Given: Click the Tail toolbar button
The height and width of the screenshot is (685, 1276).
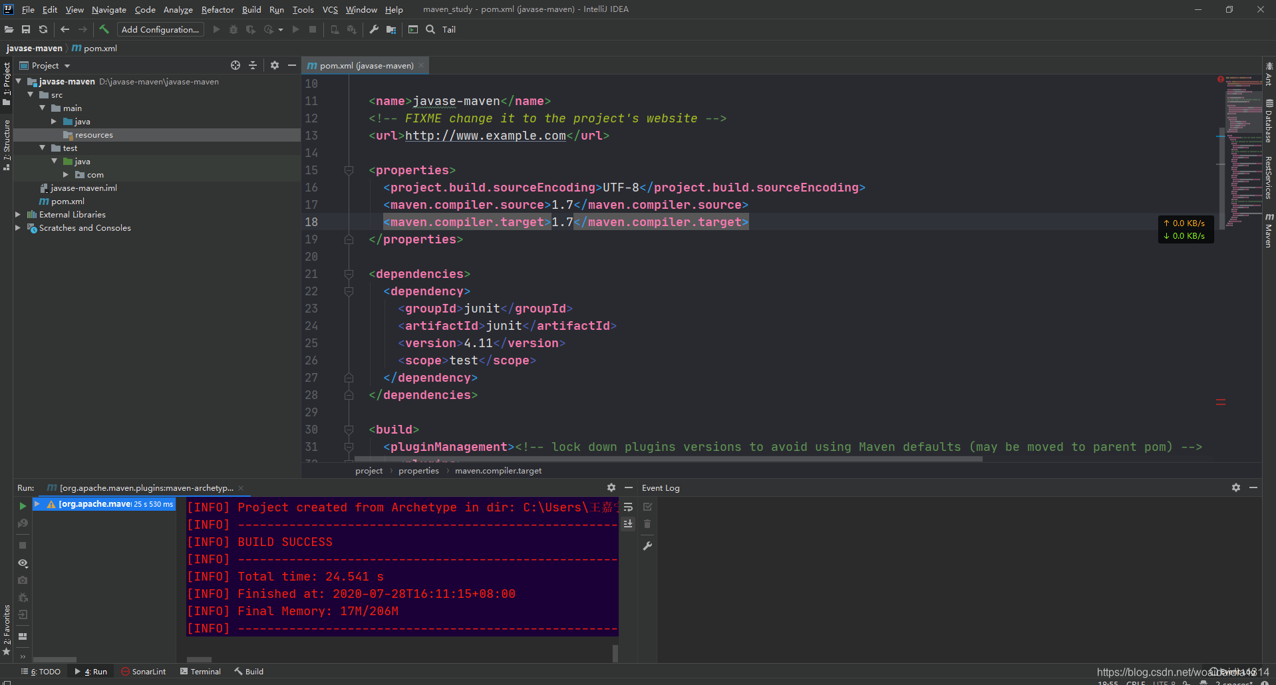Looking at the screenshot, I should pyautogui.click(x=449, y=29).
